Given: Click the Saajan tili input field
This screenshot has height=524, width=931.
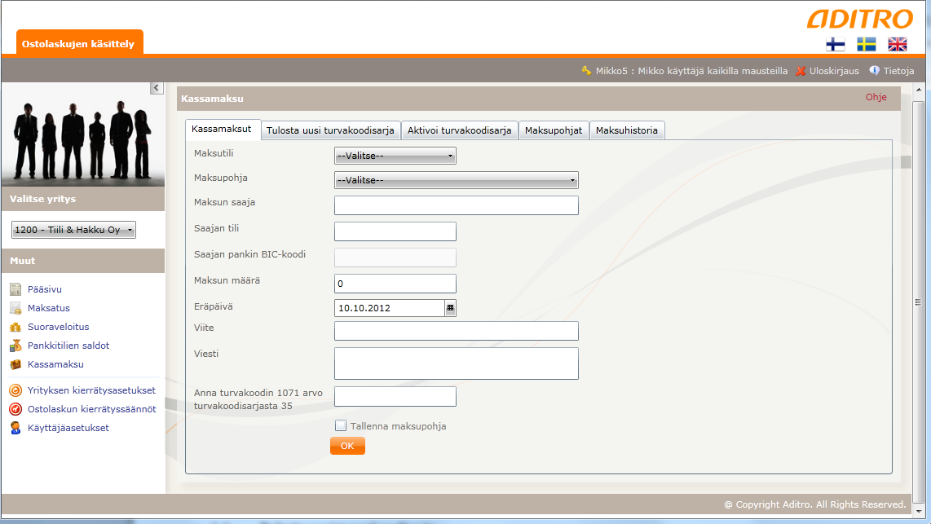Looking at the screenshot, I should point(395,231).
